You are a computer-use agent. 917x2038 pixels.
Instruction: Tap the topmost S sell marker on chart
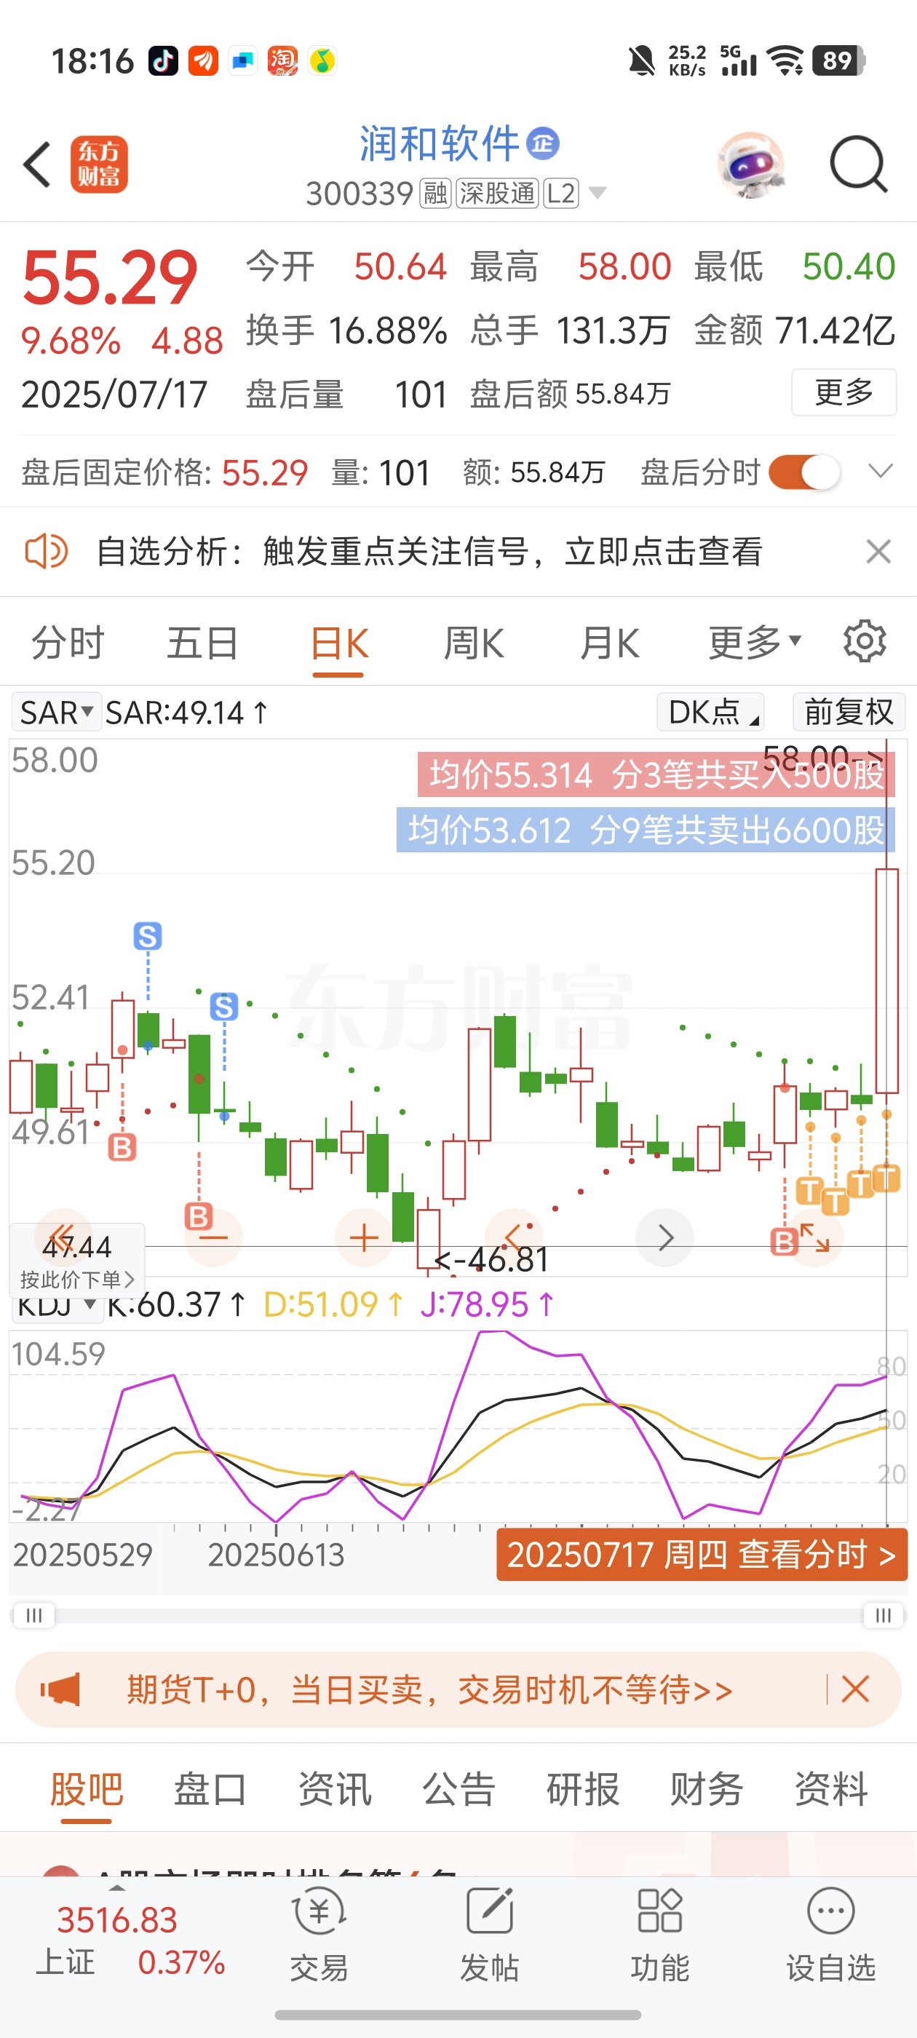(x=147, y=936)
